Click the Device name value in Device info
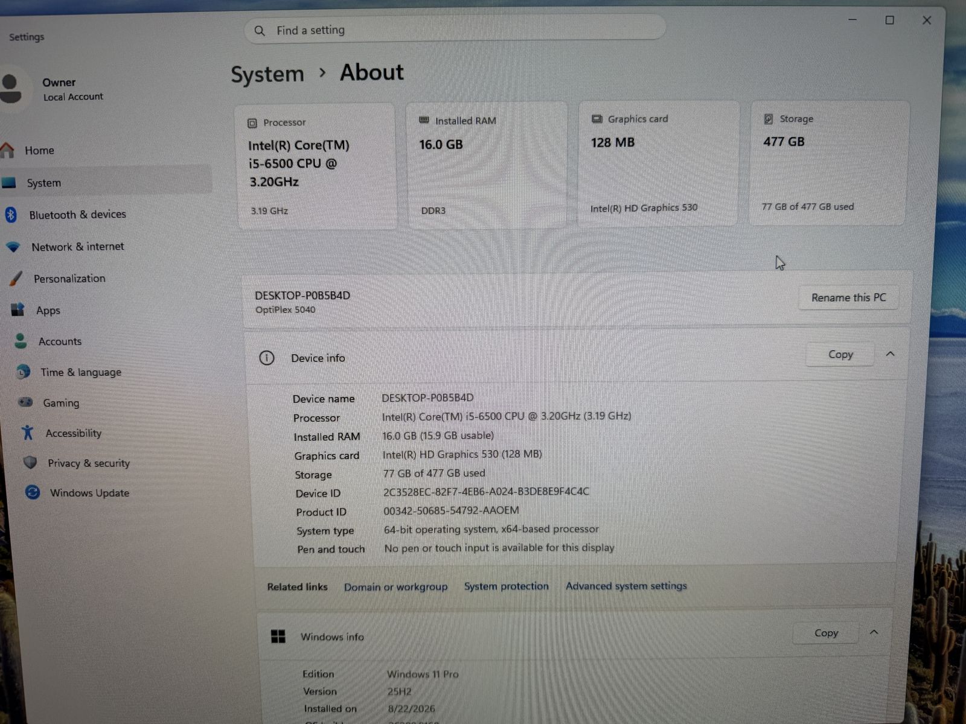 (x=427, y=398)
